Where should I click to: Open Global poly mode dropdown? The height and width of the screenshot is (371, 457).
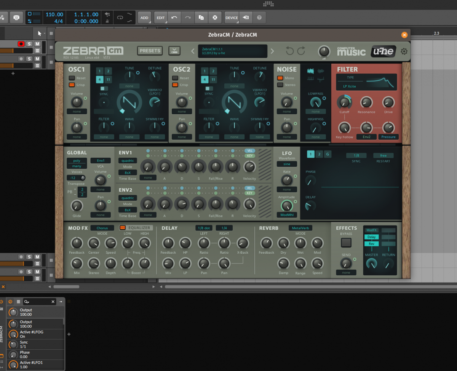tap(77, 161)
